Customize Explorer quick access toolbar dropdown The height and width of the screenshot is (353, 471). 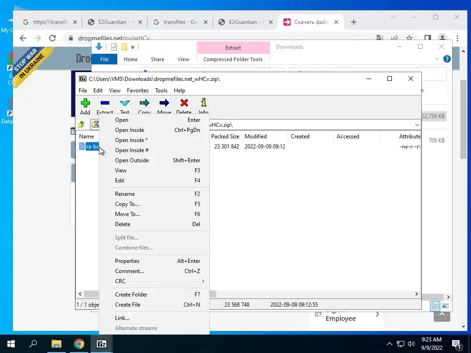coord(132,47)
